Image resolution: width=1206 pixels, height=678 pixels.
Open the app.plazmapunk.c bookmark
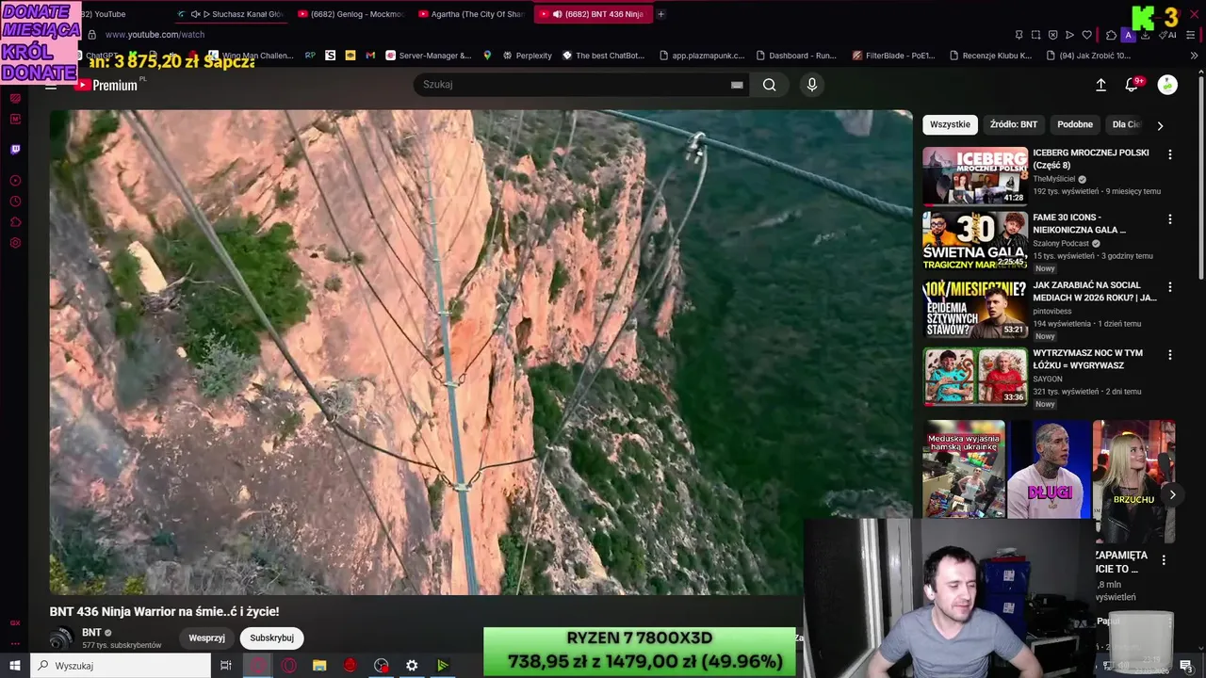[701, 56]
